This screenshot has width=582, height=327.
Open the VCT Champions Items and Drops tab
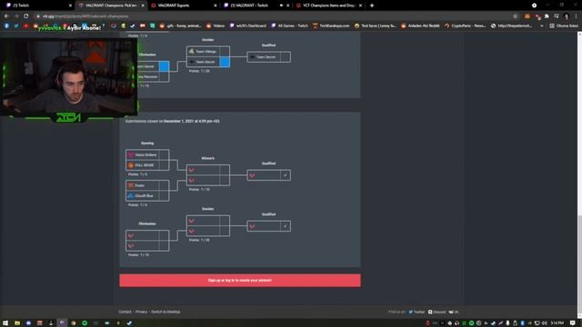(329, 5)
